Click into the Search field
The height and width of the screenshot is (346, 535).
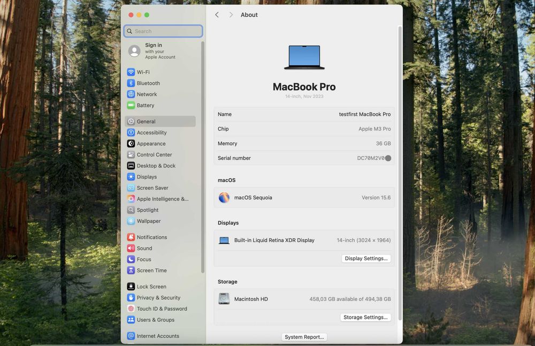(163, 31)
